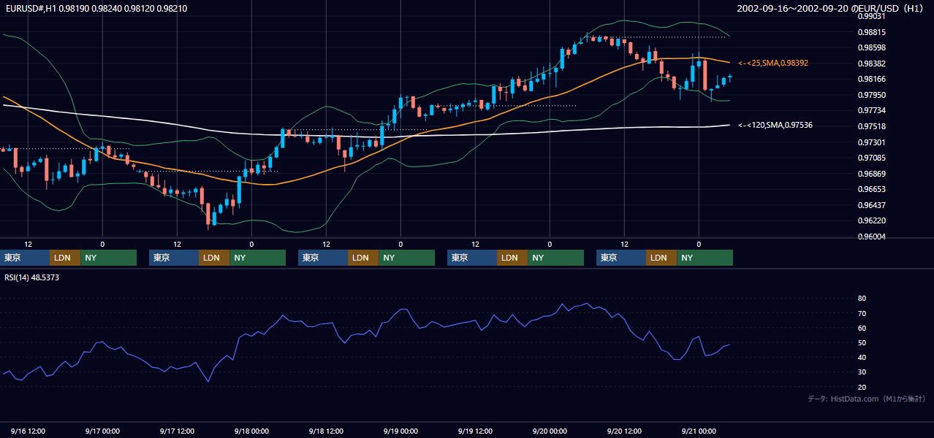934x438 pixels.
Task: Click the RSI(14) 48.5373 indicator label
Action: tap(32, 277)
